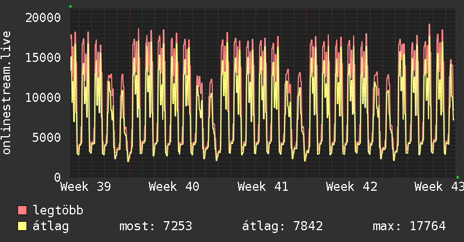Click the most: 7253 statistic
464x242 pixels.
point(155,226)
